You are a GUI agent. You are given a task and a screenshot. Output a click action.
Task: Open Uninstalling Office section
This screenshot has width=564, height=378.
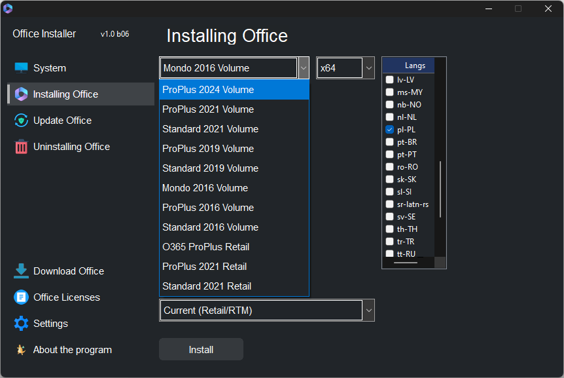80,147
